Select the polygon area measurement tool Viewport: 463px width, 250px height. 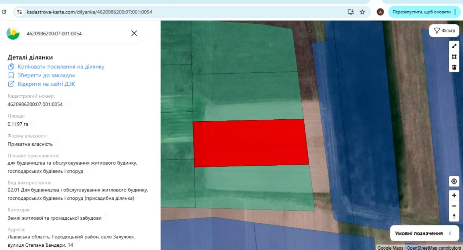coord(454,57)
